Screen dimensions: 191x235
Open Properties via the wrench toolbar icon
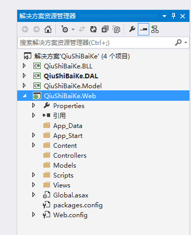(x=132, y=29)
